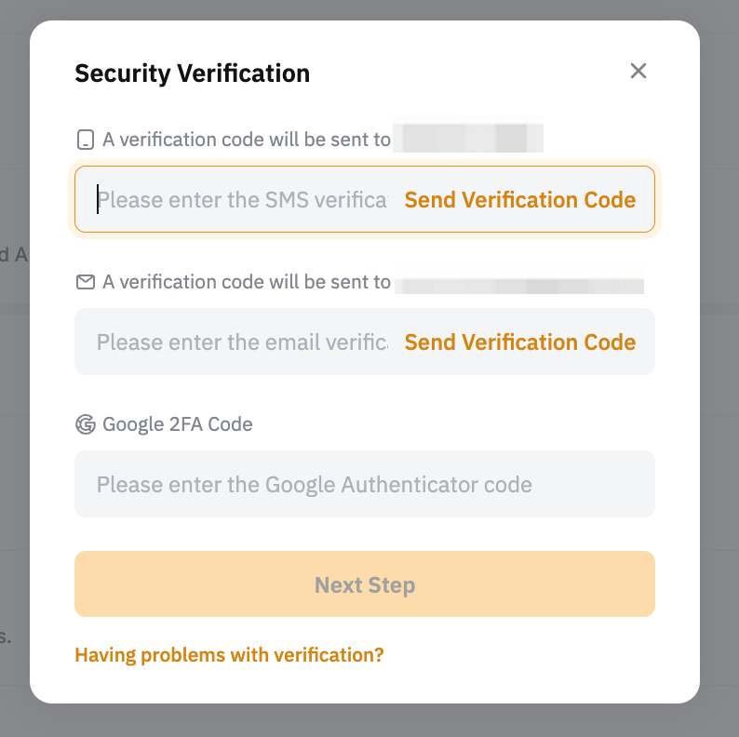Click the Google logo icon
This screenshot has width=739, height=737.
pos(86,424)
